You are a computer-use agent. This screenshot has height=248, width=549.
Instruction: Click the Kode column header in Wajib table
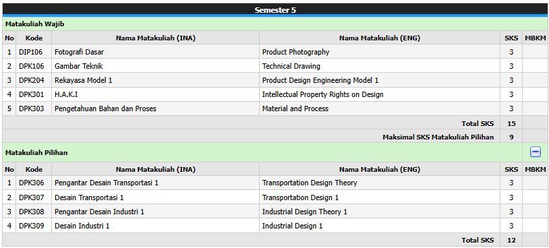tap(34, 38)
